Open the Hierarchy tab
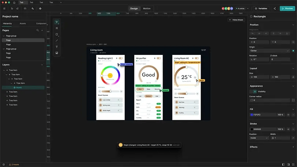Viewport: 297px width, 167px height. (x=7, y=23)
